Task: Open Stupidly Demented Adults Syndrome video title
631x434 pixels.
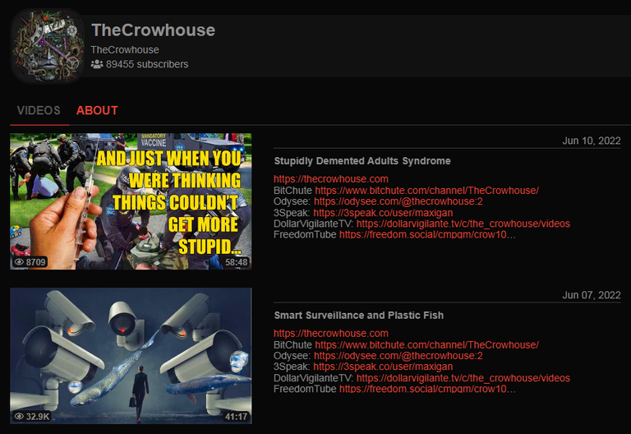Action: [362, 161]
